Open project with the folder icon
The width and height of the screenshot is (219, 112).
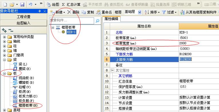(12, 5)
